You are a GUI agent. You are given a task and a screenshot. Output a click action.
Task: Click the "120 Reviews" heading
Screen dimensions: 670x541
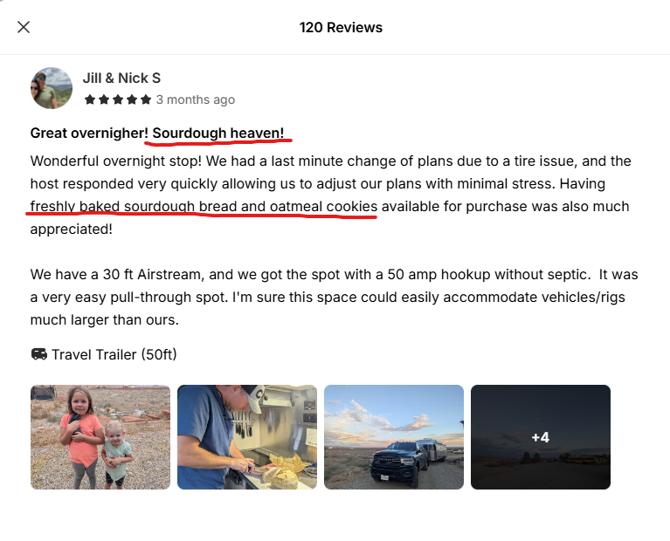click(341, 27)
